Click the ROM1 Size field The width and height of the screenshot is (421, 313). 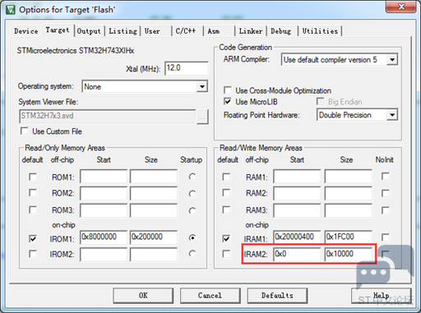pyautogui.click(x=154, y=177)
